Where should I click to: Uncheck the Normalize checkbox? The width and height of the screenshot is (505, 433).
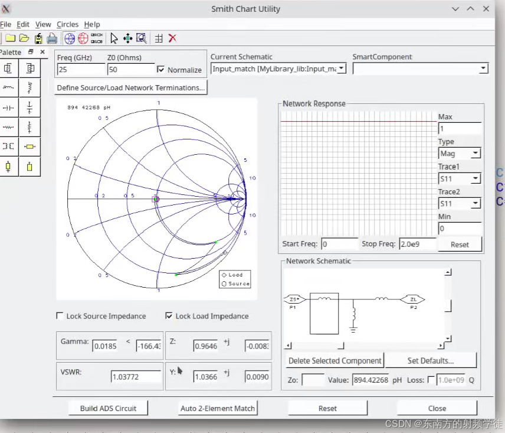click(160, 69)
